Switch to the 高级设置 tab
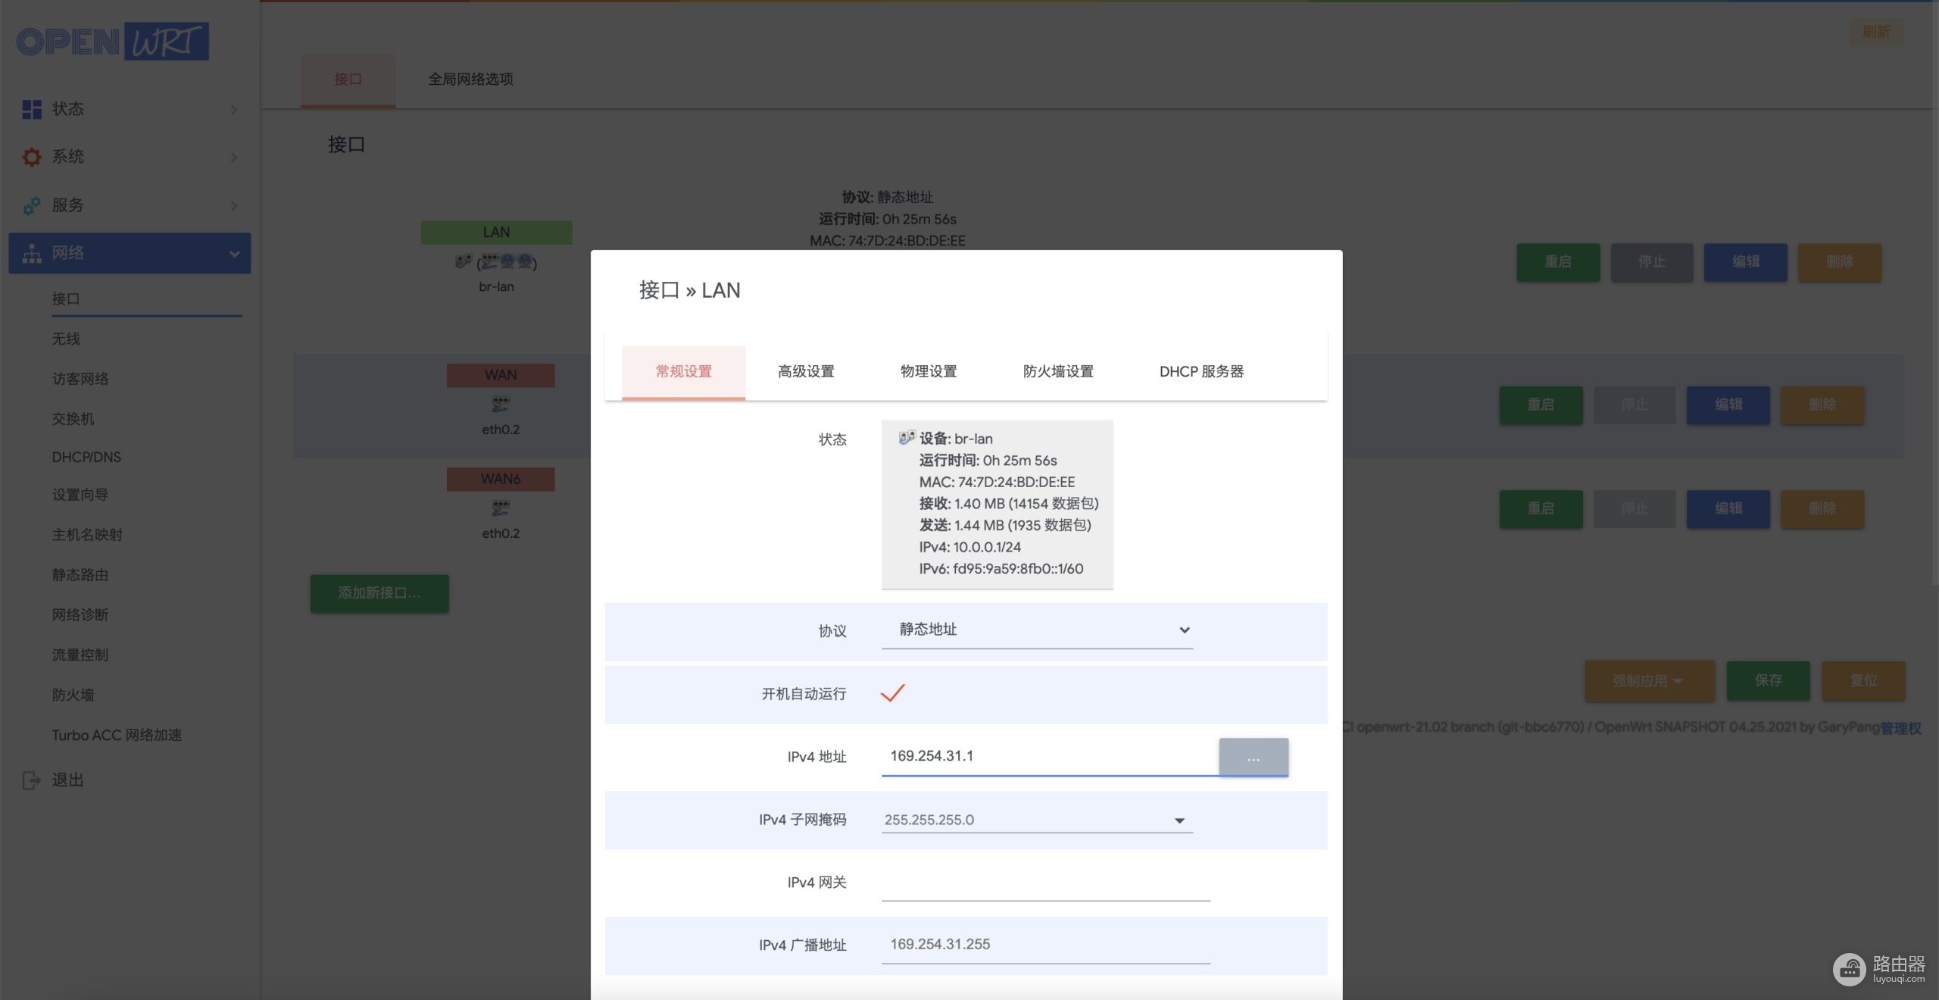The image size is (1939, 1000). pyautogui.click(x=806, y=371)
